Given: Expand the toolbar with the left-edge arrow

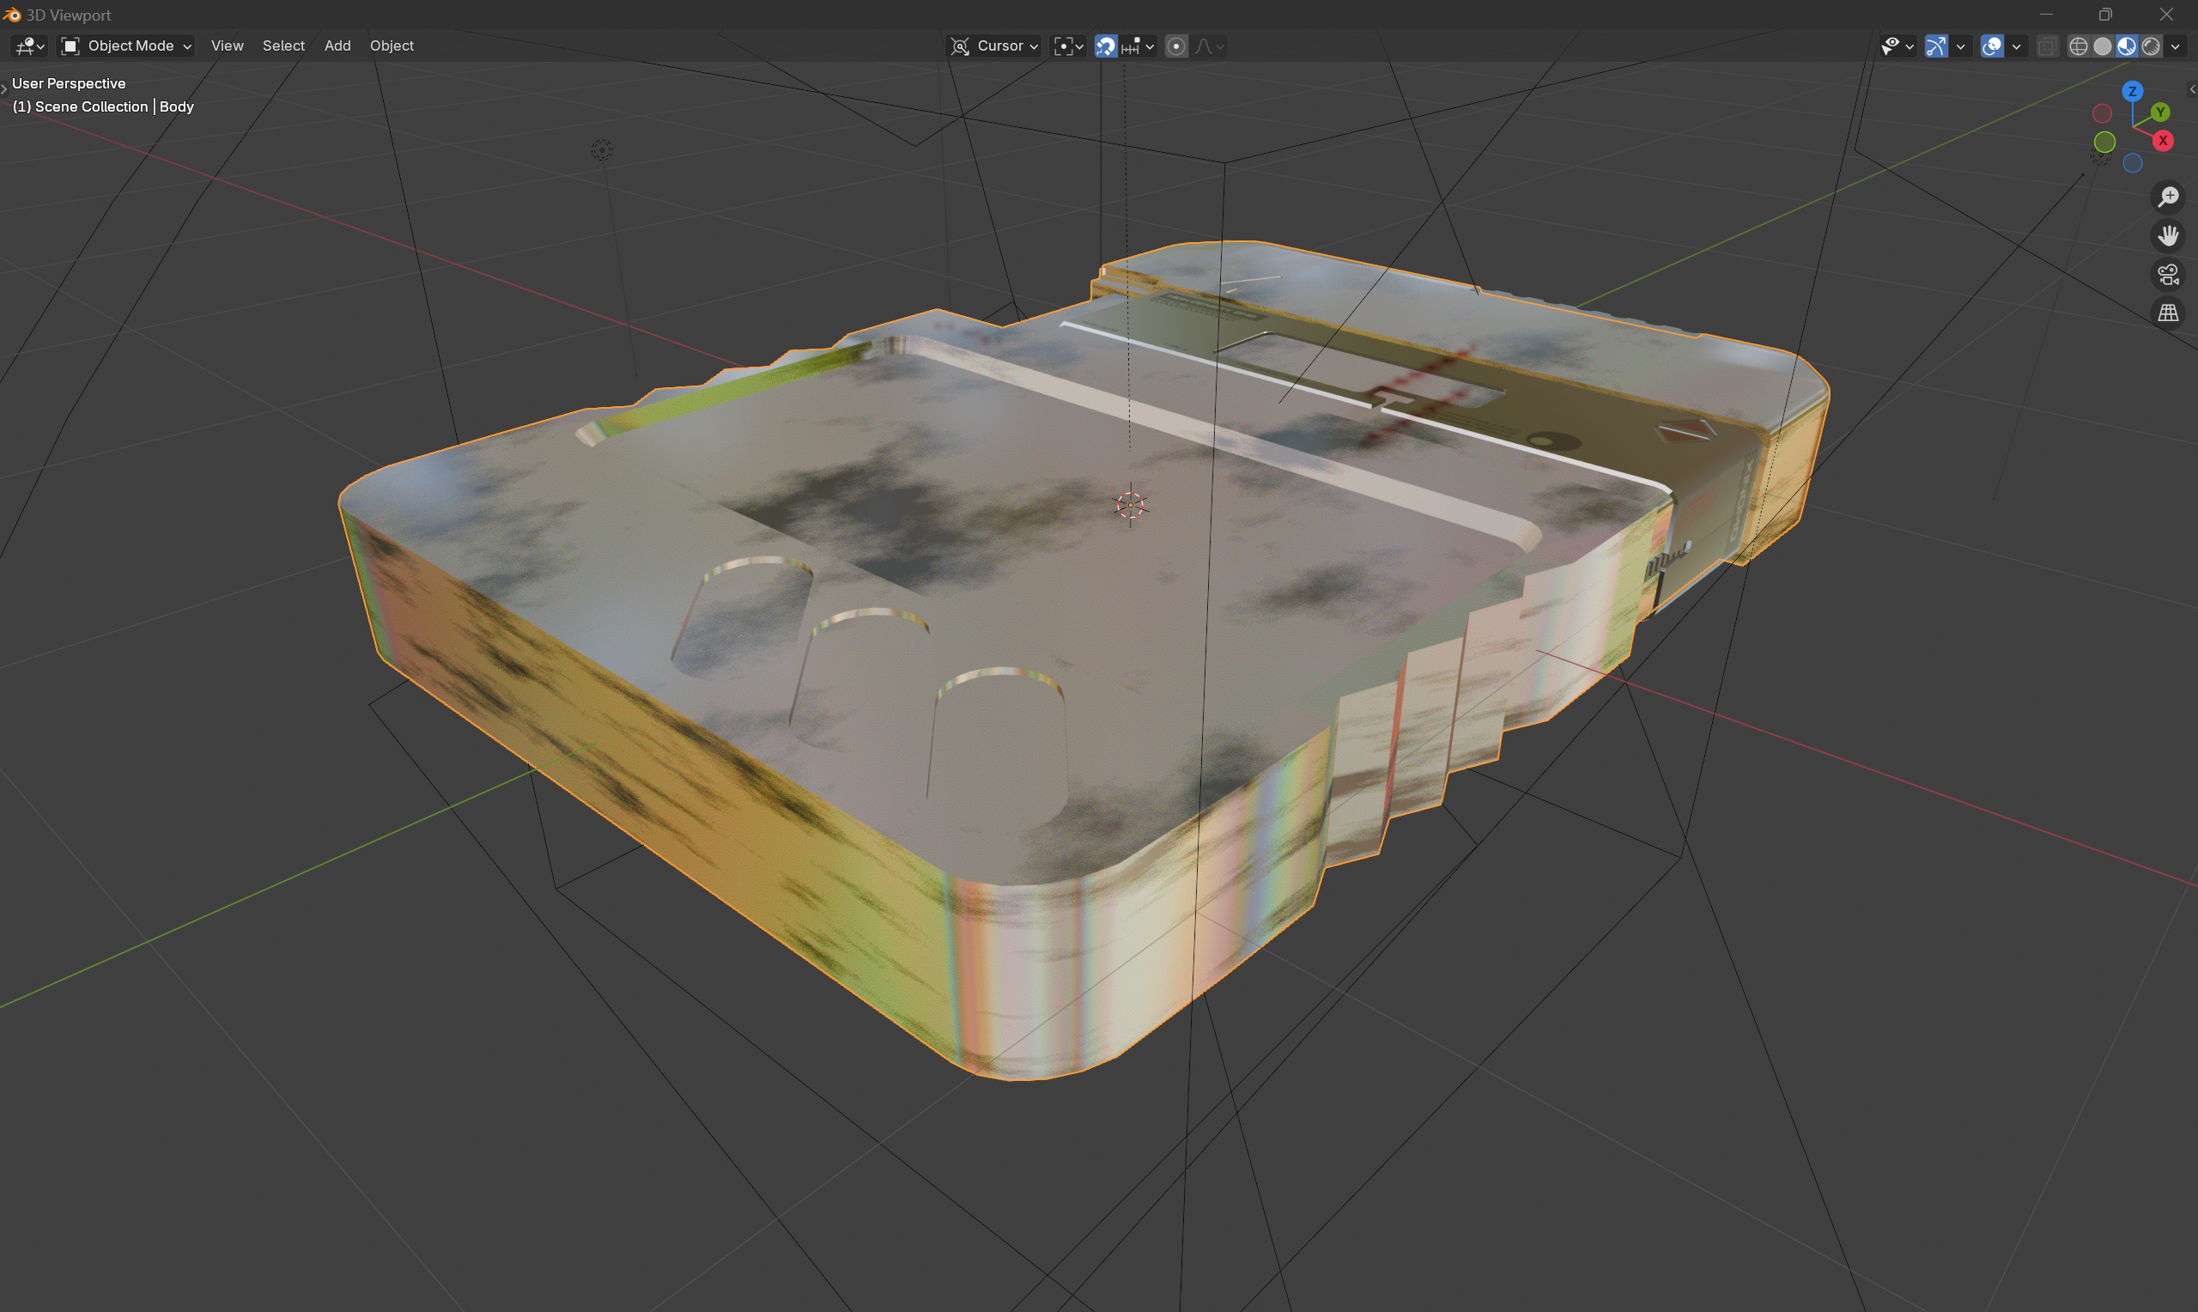Looking at the screenshot, I should 4,88.
